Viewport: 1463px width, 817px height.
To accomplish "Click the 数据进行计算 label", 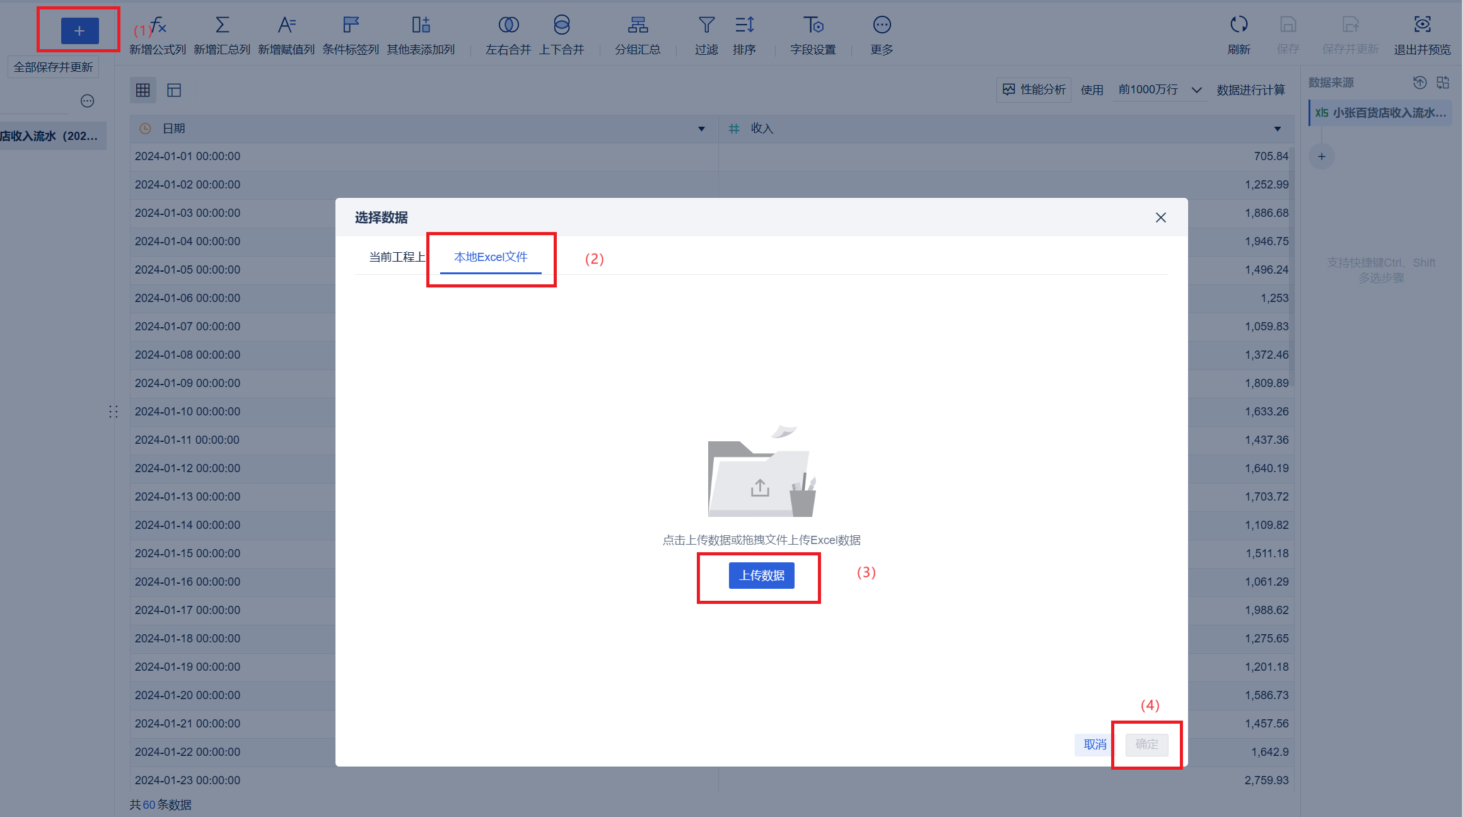I will tap(1250, 90).
